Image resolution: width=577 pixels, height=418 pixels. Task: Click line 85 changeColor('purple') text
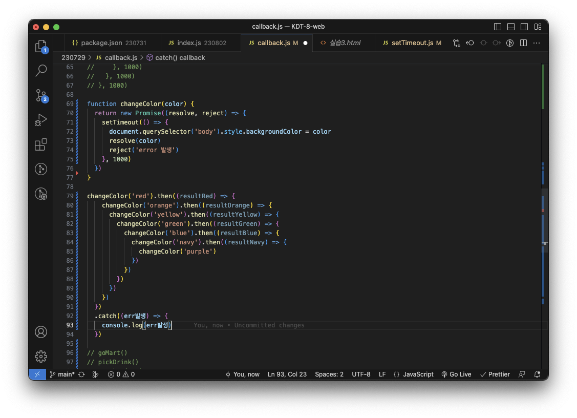pyautogui.click(x=177, y=252)
